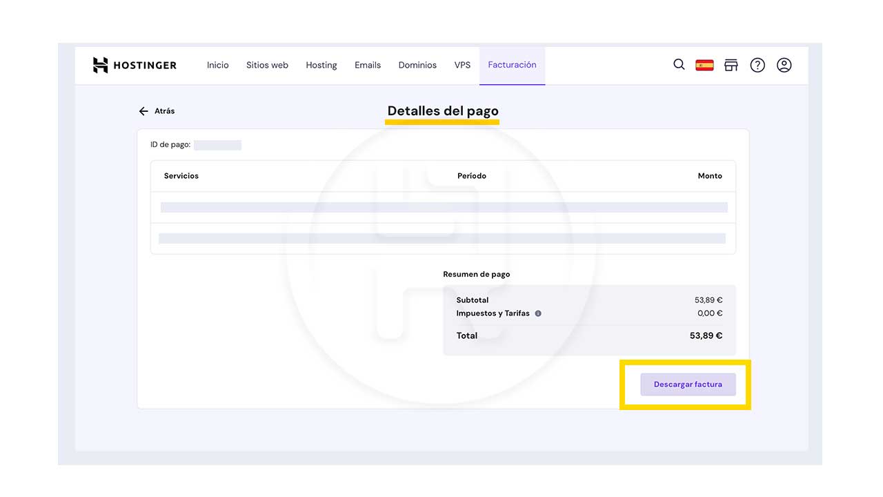Open the help question mark icon
The height and width of the screenshot is (497, 883).
[x=757, y=65]
